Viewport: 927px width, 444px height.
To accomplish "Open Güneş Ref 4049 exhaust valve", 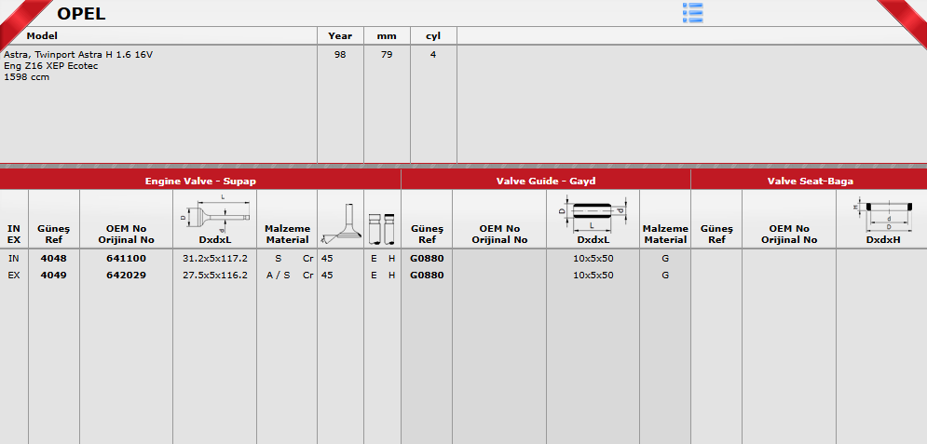I will tap(54, 276).
